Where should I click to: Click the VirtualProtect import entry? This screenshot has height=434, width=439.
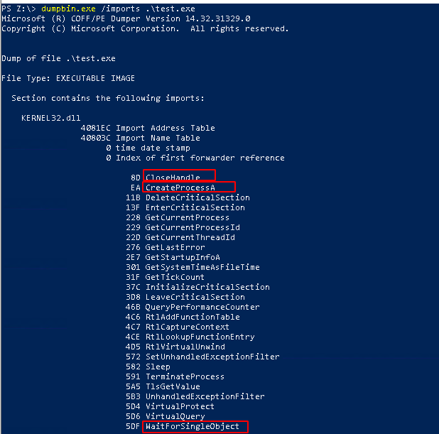(180, 406)
